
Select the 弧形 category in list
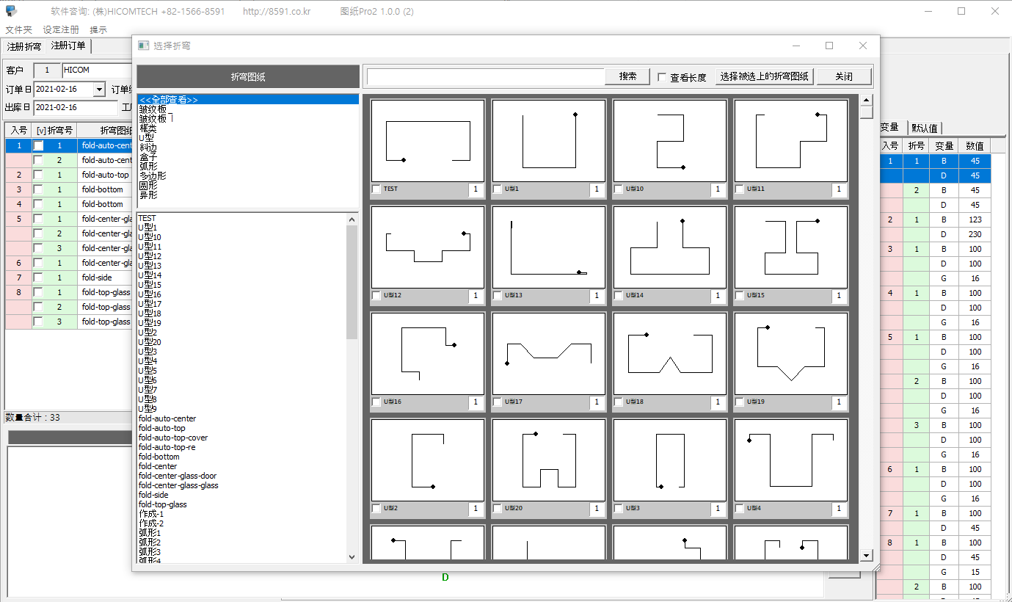[148, 167]
